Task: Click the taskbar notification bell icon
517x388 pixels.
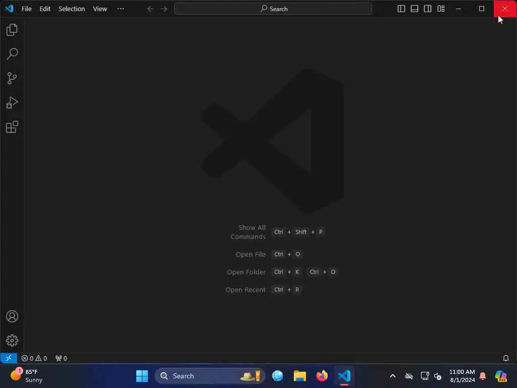Action: (483, 376)
